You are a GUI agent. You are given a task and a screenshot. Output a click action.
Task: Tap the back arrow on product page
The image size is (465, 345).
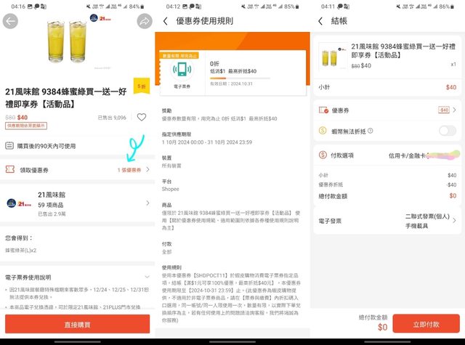tap(9, 22)
